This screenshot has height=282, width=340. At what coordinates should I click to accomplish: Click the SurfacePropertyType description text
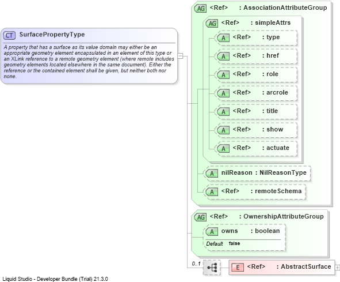pos(89,62)
